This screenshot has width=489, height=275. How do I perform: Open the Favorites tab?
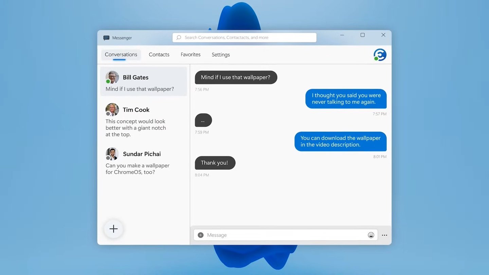click(x=191, y=55)
